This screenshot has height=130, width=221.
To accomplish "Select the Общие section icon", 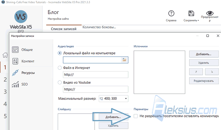I will point(15,50).
